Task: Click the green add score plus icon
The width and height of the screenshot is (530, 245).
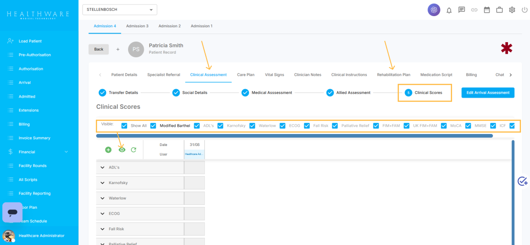Action: [x=108, y=150]
